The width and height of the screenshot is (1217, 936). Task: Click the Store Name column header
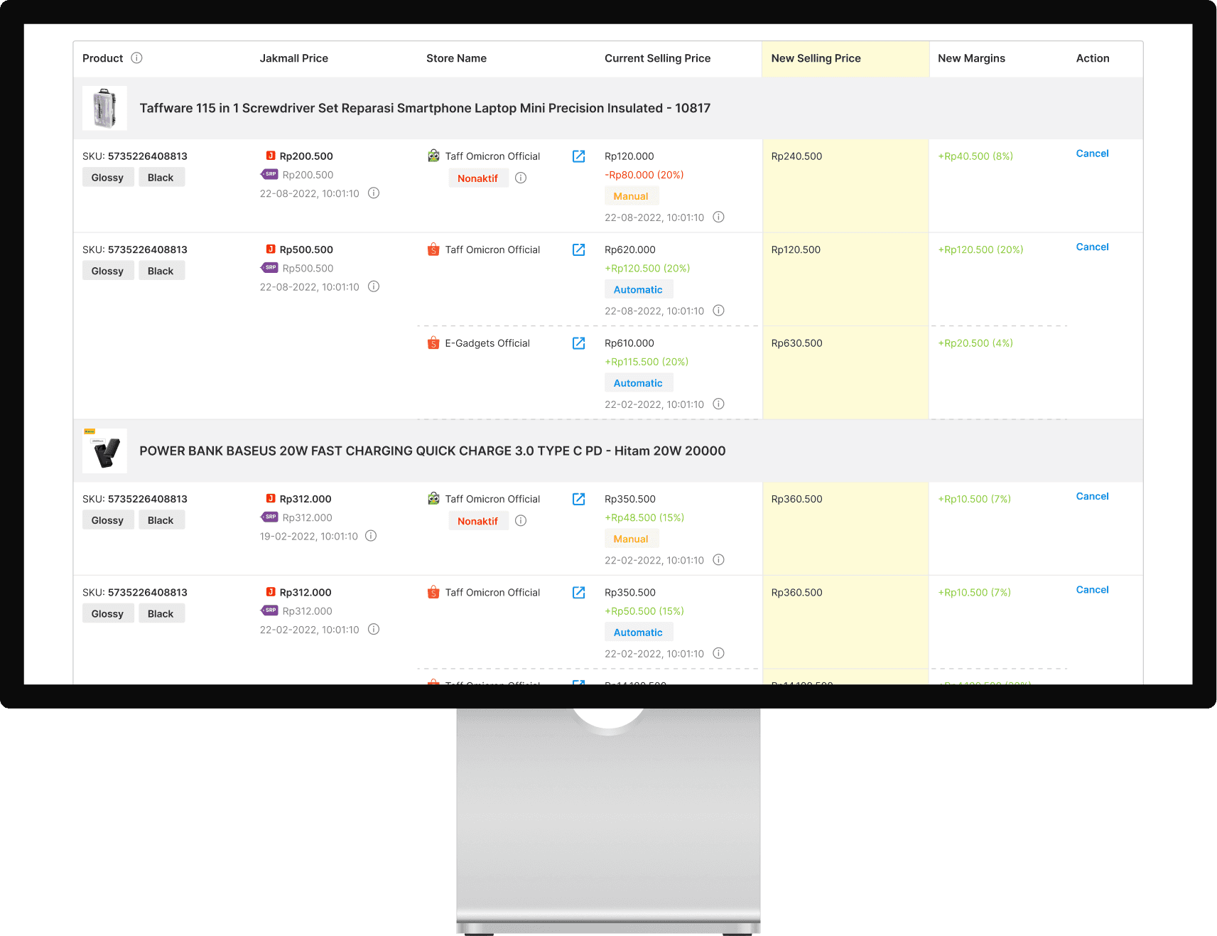click(x=456, y=58)
